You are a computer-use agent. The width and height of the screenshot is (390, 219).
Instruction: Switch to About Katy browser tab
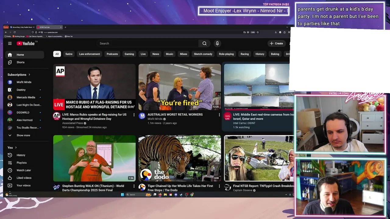click(22, 27)
